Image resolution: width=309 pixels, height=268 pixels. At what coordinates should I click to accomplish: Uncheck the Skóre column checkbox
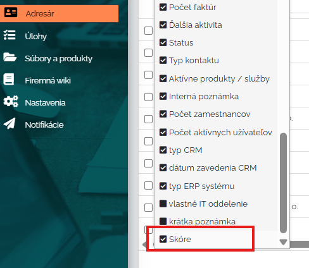(x=163, y=239)
